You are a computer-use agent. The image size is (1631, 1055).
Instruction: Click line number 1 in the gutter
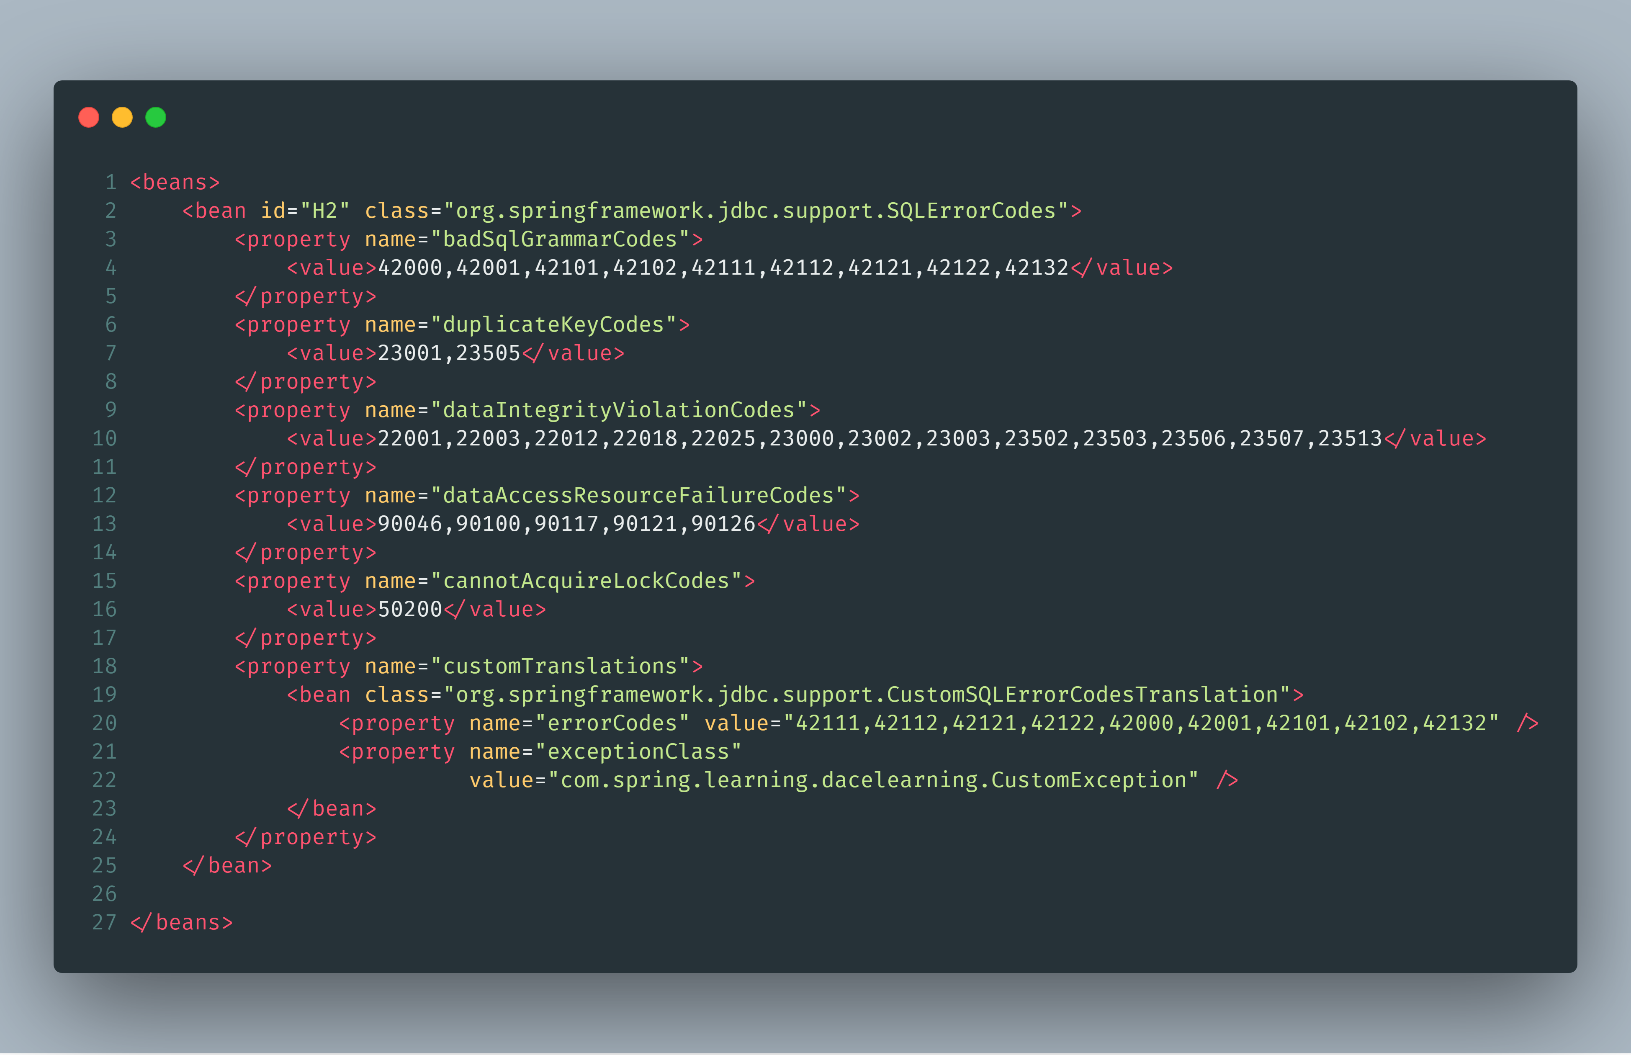tap(111, 182)
